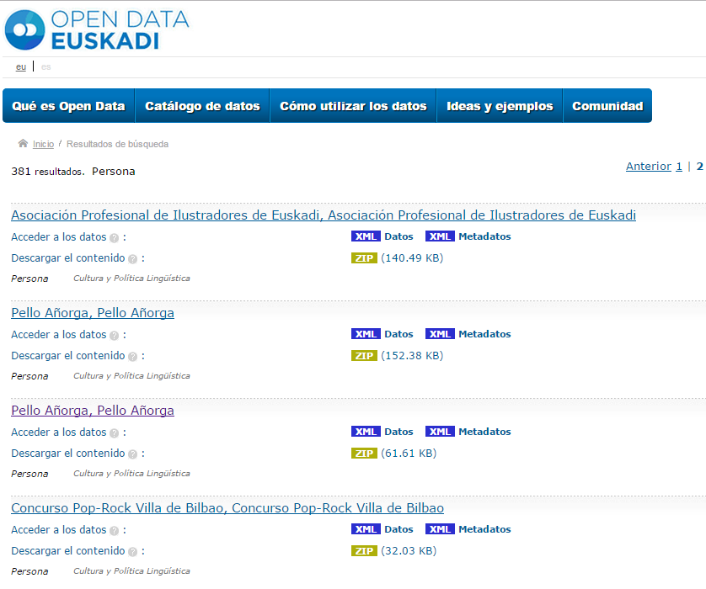Screen dimensions: 706x589
Task: Open Pello Añorga result with 152.38 KB
Action: (x=93, y=313)
